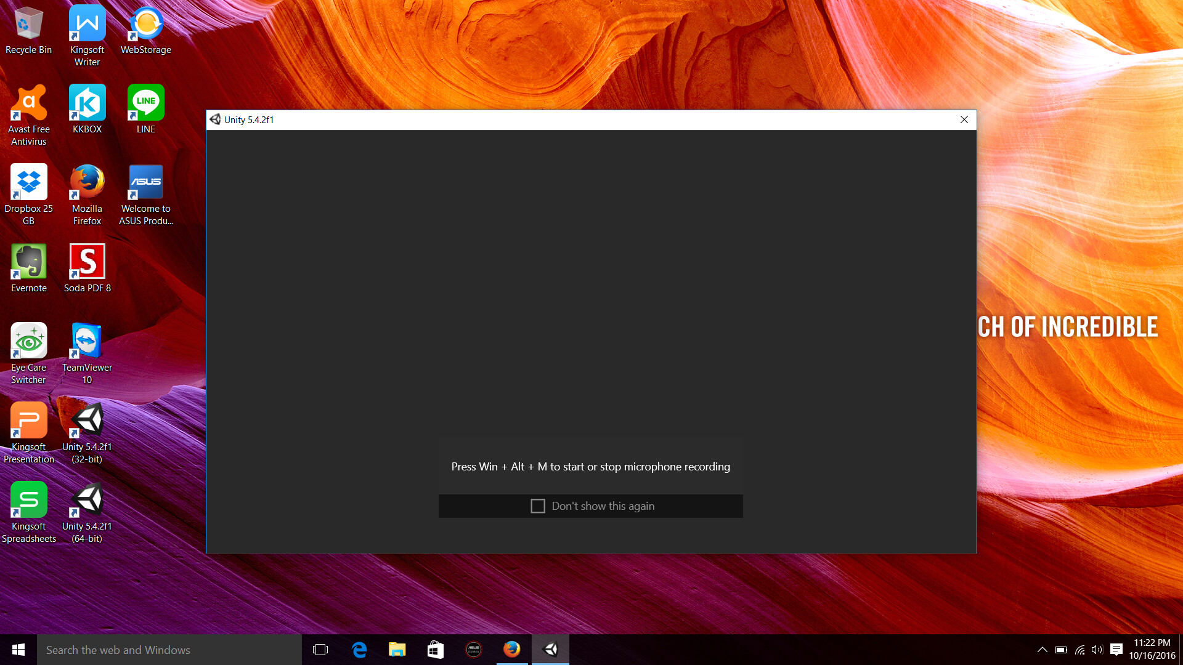1183x665 pixels.
Task: Open the volume control via speaker icon
Action: (x=1097, y=650)
